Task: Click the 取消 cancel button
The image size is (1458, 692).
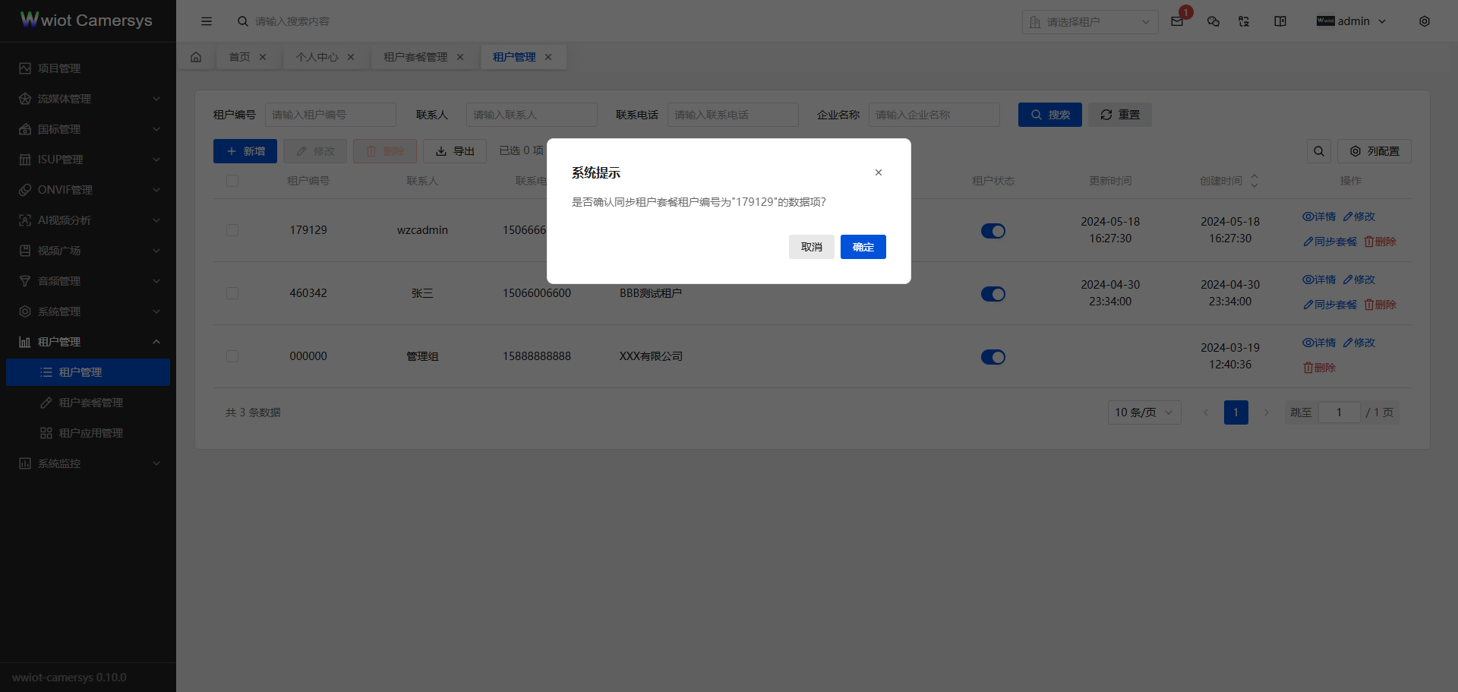Action: [x=811, y=247]
